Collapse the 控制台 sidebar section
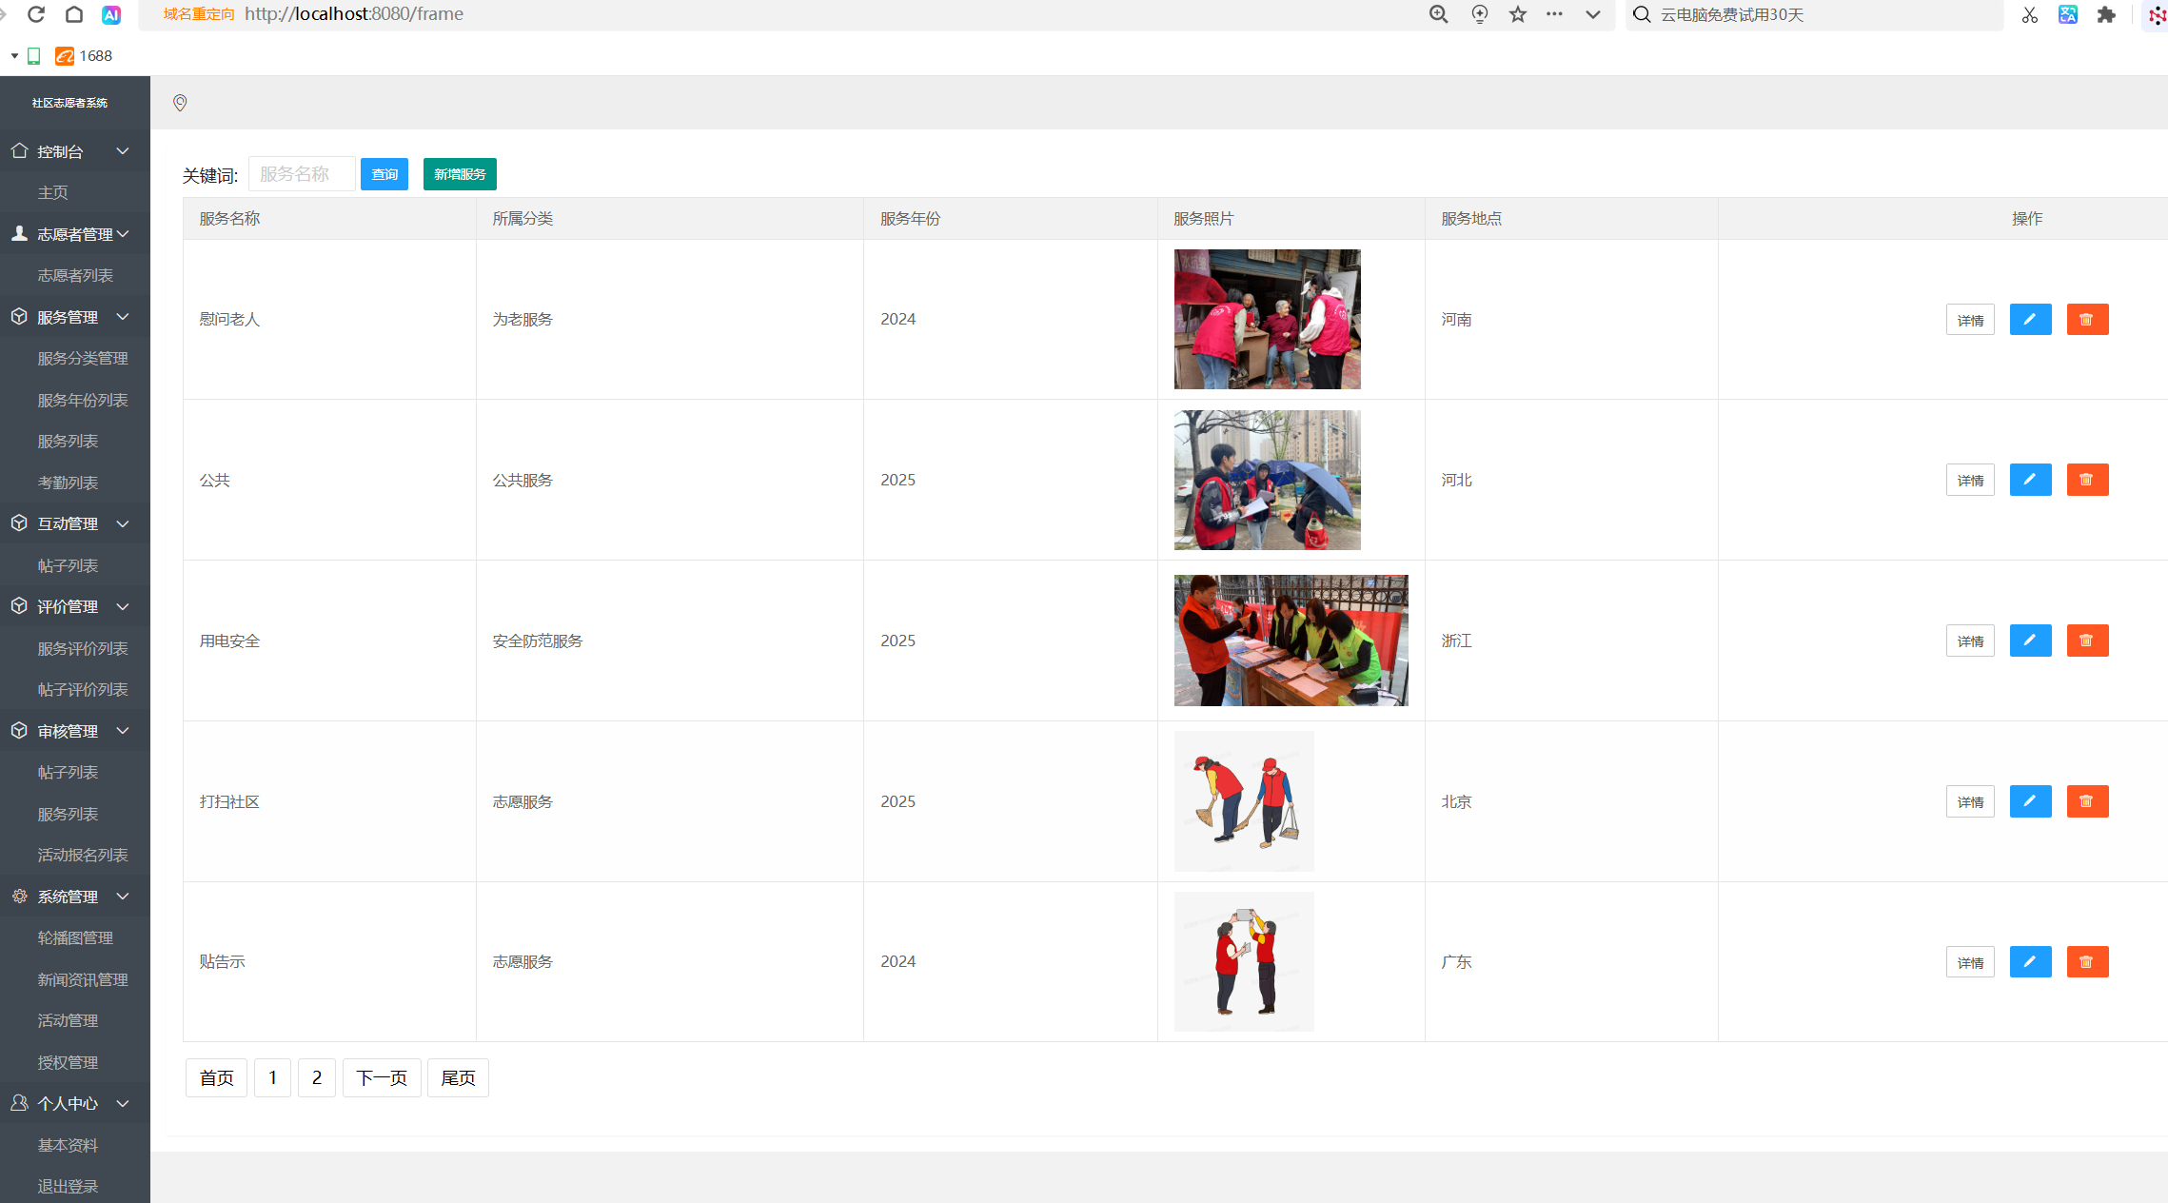Screen dimensions: 2168x1203 (122, 151)
